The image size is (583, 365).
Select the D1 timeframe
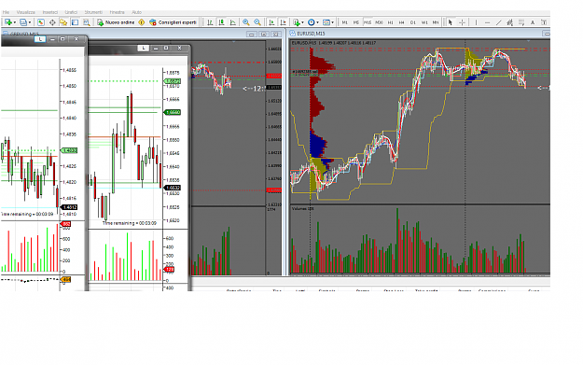(x=412, y=22)
